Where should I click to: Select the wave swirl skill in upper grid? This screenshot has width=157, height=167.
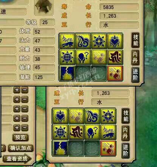pyautogui.click(x=83, y=41)
